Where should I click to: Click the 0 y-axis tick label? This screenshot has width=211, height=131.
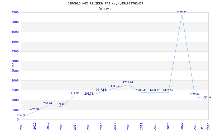tap(18, 120)
